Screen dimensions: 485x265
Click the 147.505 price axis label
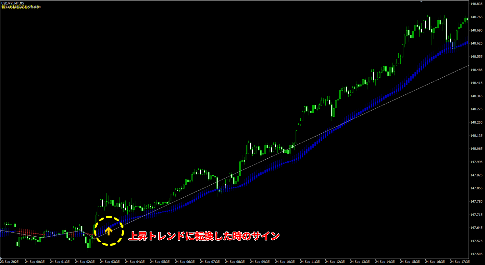(476, 254)
